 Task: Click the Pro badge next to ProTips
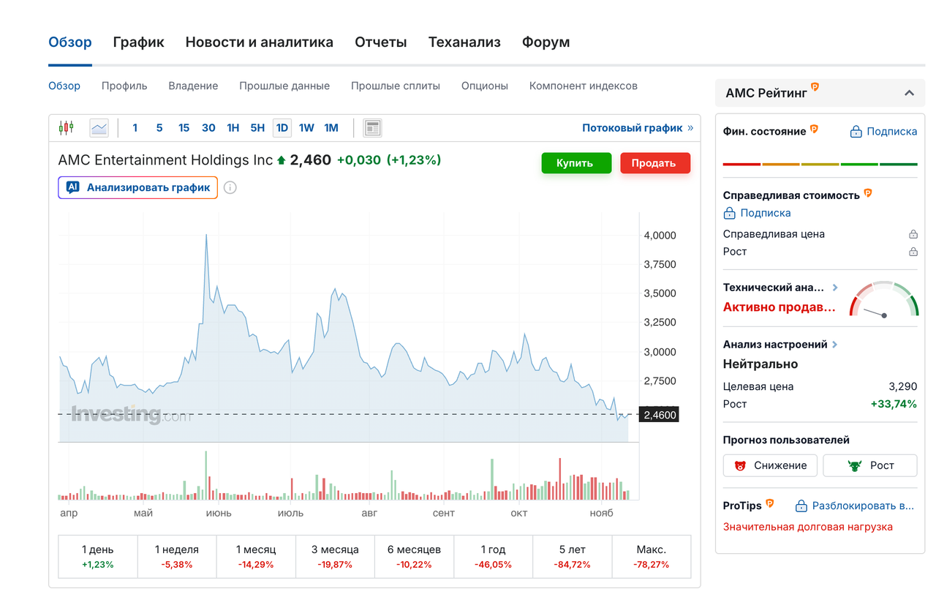(x=769, y=504)
